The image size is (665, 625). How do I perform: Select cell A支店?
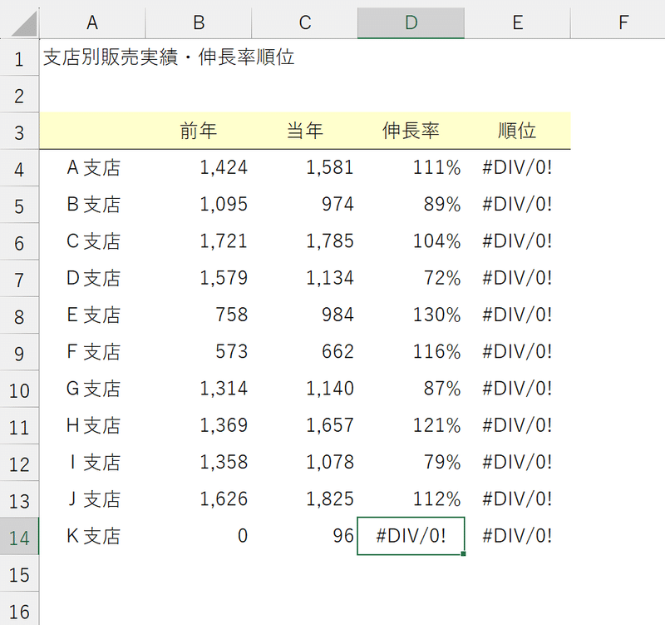pos(92,168)
